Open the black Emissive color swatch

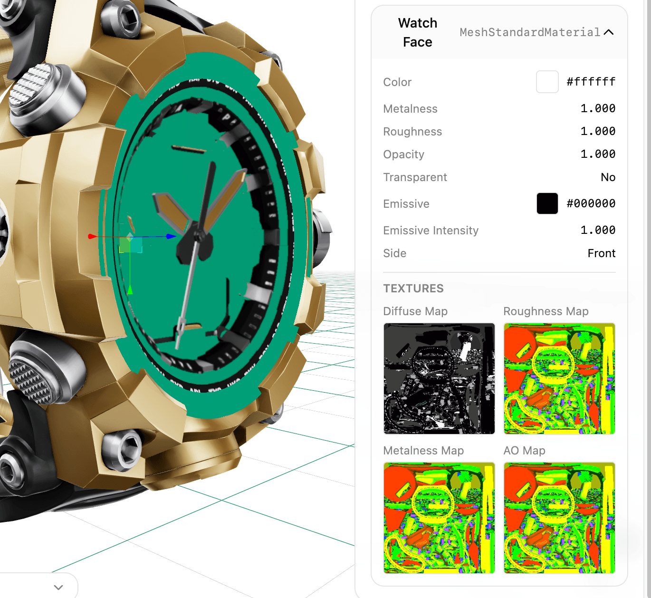click(547, 203)
